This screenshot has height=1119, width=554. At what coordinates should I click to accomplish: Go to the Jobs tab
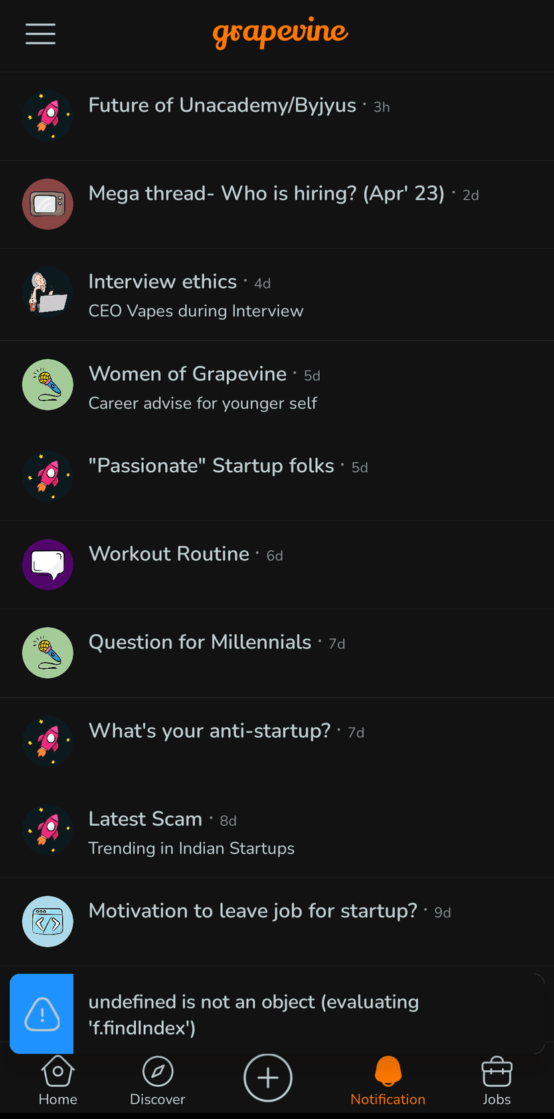pos(496,1081)
